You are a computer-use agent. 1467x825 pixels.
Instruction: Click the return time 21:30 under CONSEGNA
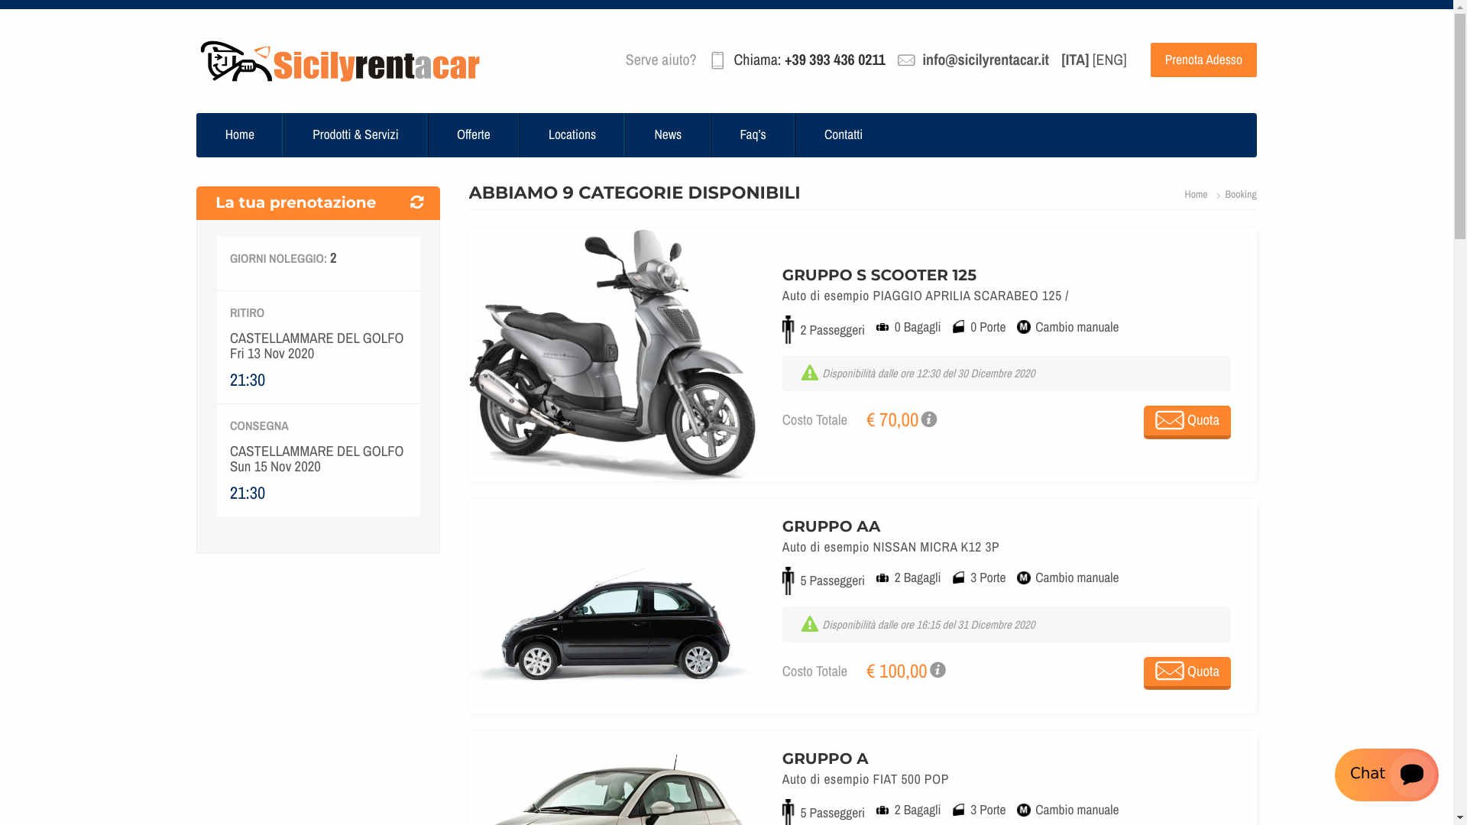click(248, 493)
